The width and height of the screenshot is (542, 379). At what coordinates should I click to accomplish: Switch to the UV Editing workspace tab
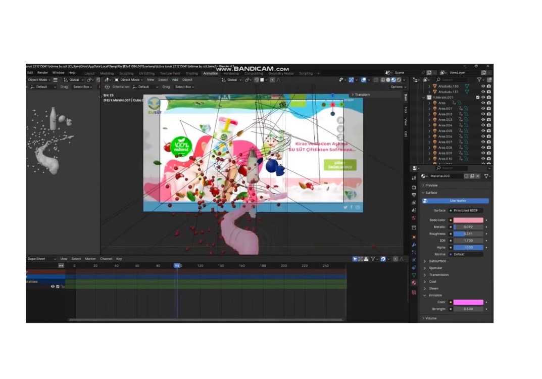pyautogui.click(x=146, y=73)
